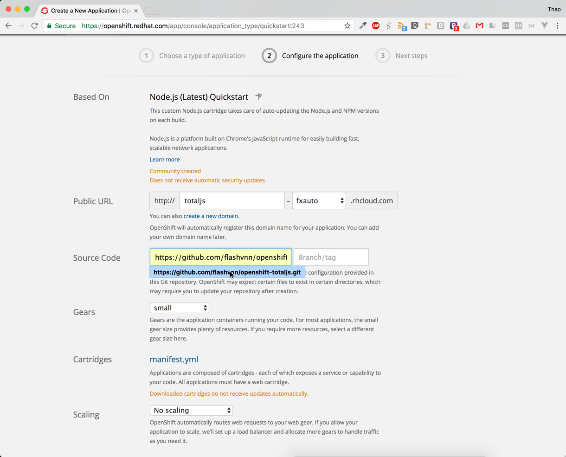Close the Create a New Application tab
Viewport: 566px width, 457px height.
click(136, 11)
